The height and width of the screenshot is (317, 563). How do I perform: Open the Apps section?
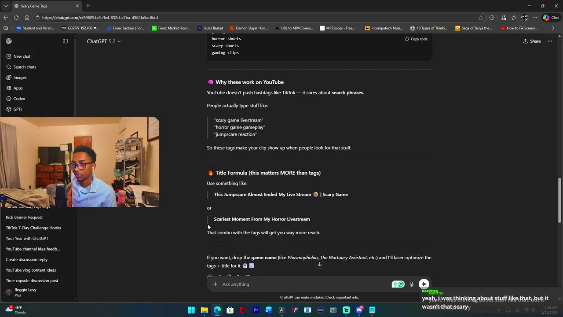(18, 88)
